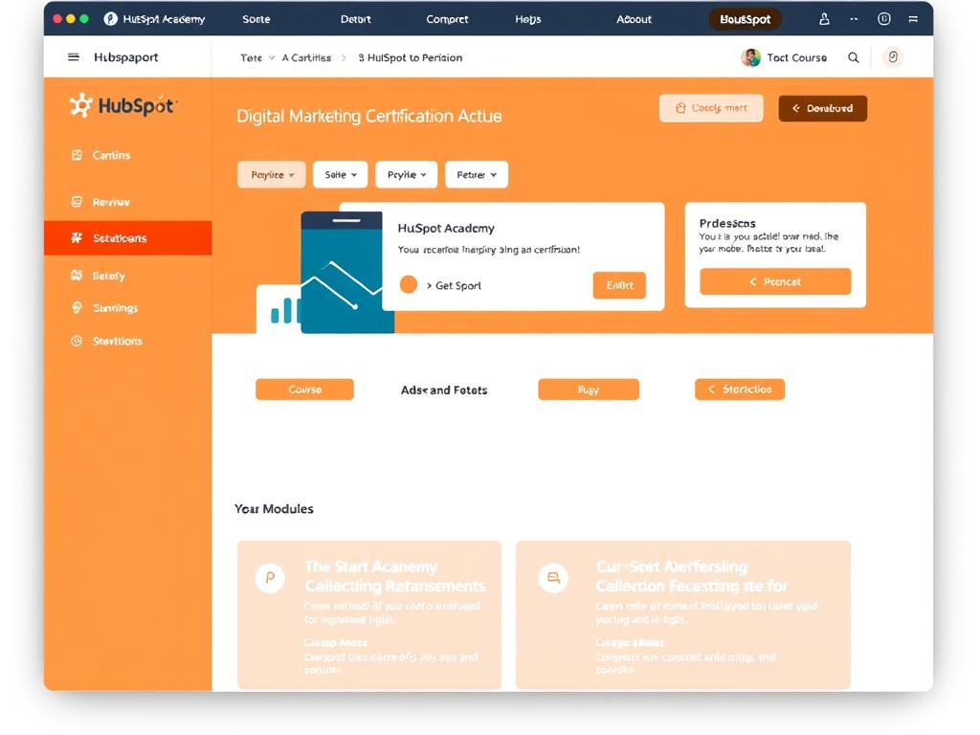Open the Pcyite dropdown filter
This screenshot has height=735, width=980.
pos(406,174)
